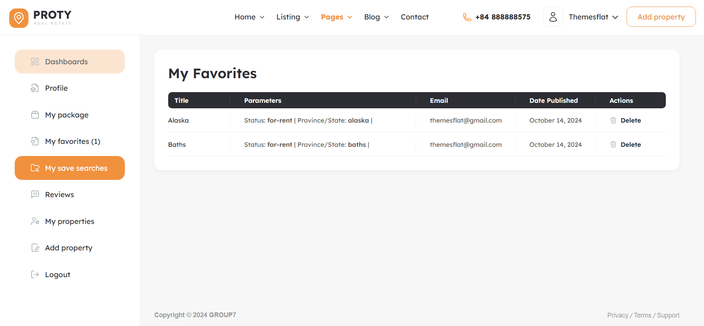Click the PROTY location pin logo
The width and height of the screenshot is (704, 326).
[19, 18]
